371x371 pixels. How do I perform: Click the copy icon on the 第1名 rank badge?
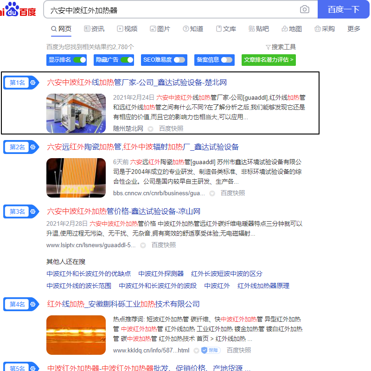[x=33, y=83]
